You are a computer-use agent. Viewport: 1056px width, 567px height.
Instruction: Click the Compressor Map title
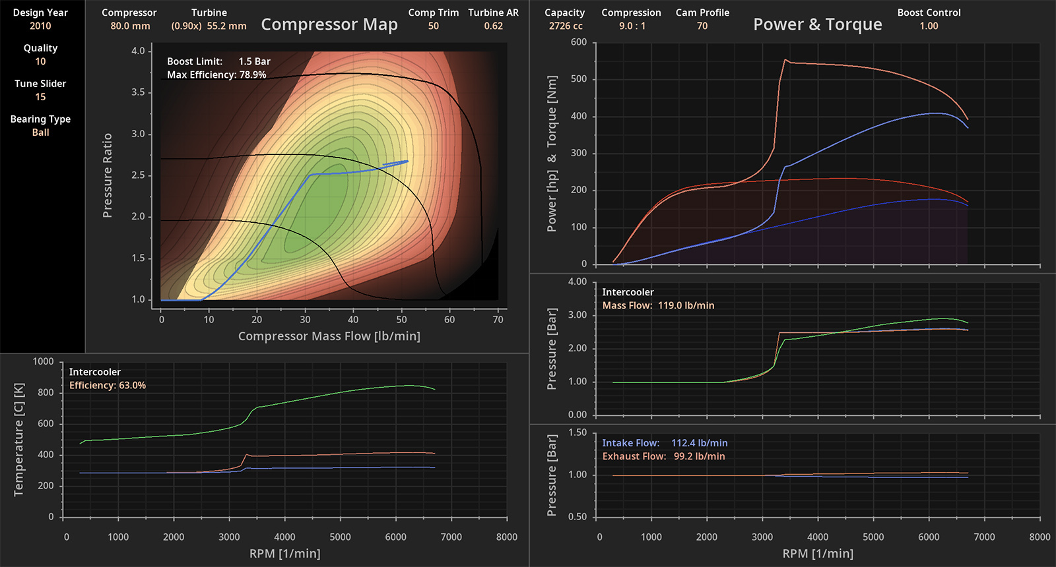(x=329, y=24)
